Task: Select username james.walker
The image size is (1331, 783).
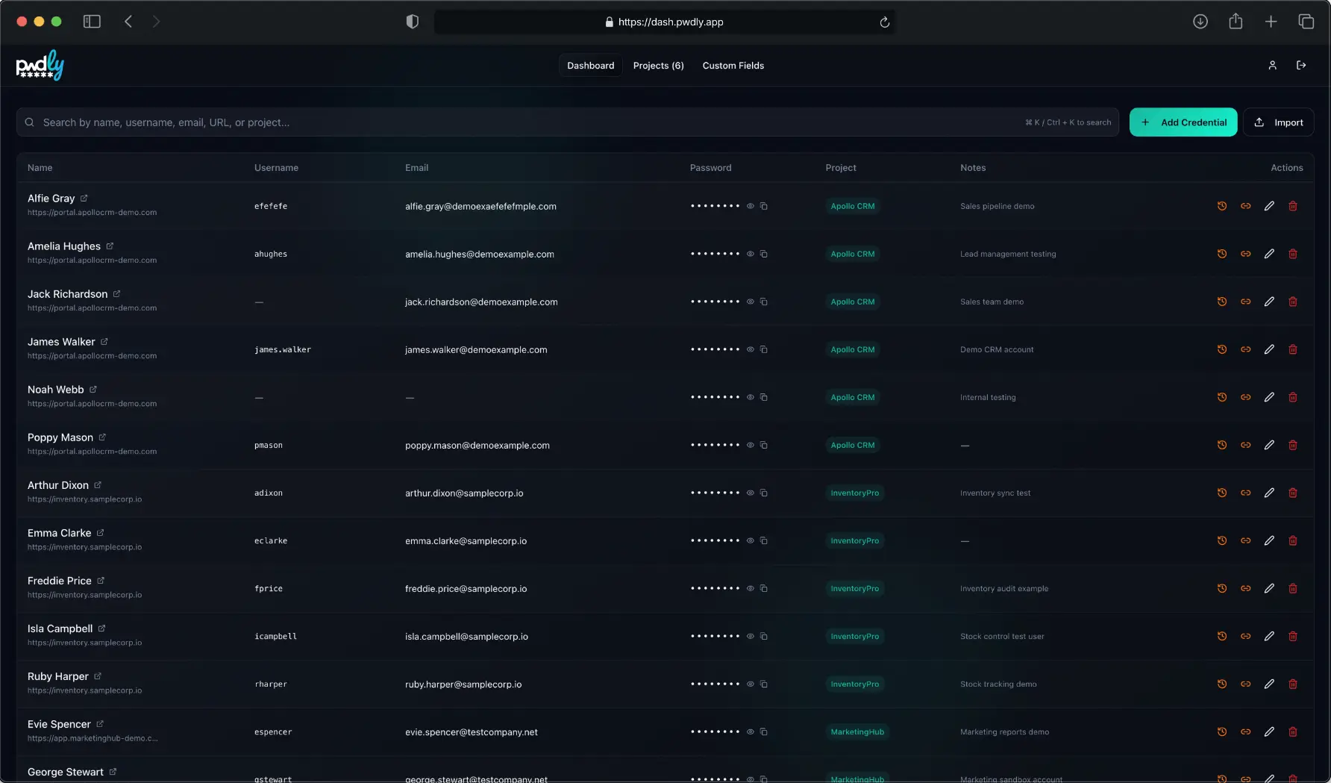Action: click(283, 349)
